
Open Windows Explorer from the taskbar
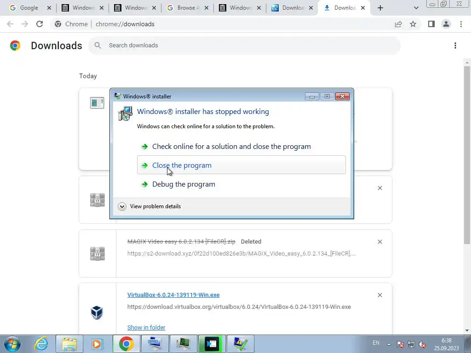pyautogui.click(x=69, y=344)
